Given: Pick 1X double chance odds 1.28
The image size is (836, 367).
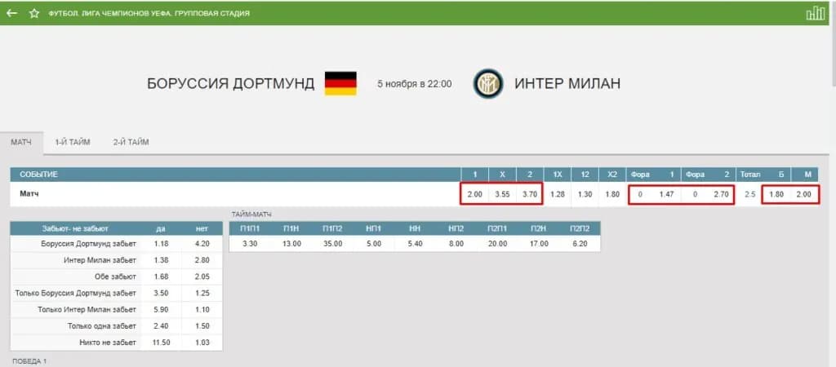Looking at the screenshot, I should click(x=557, y=194).
